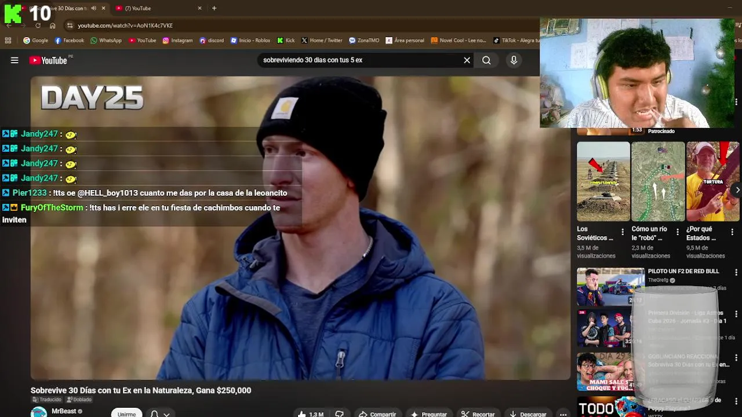This screenshot has height=417, width=742.
Task: Open the MrBeast channel name link
Action: pyautogui.click(x=64, y=411)
